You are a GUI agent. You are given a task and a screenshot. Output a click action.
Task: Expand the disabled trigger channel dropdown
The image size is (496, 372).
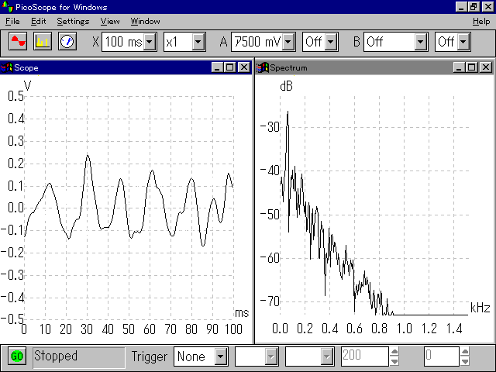[x=271, y=356]
